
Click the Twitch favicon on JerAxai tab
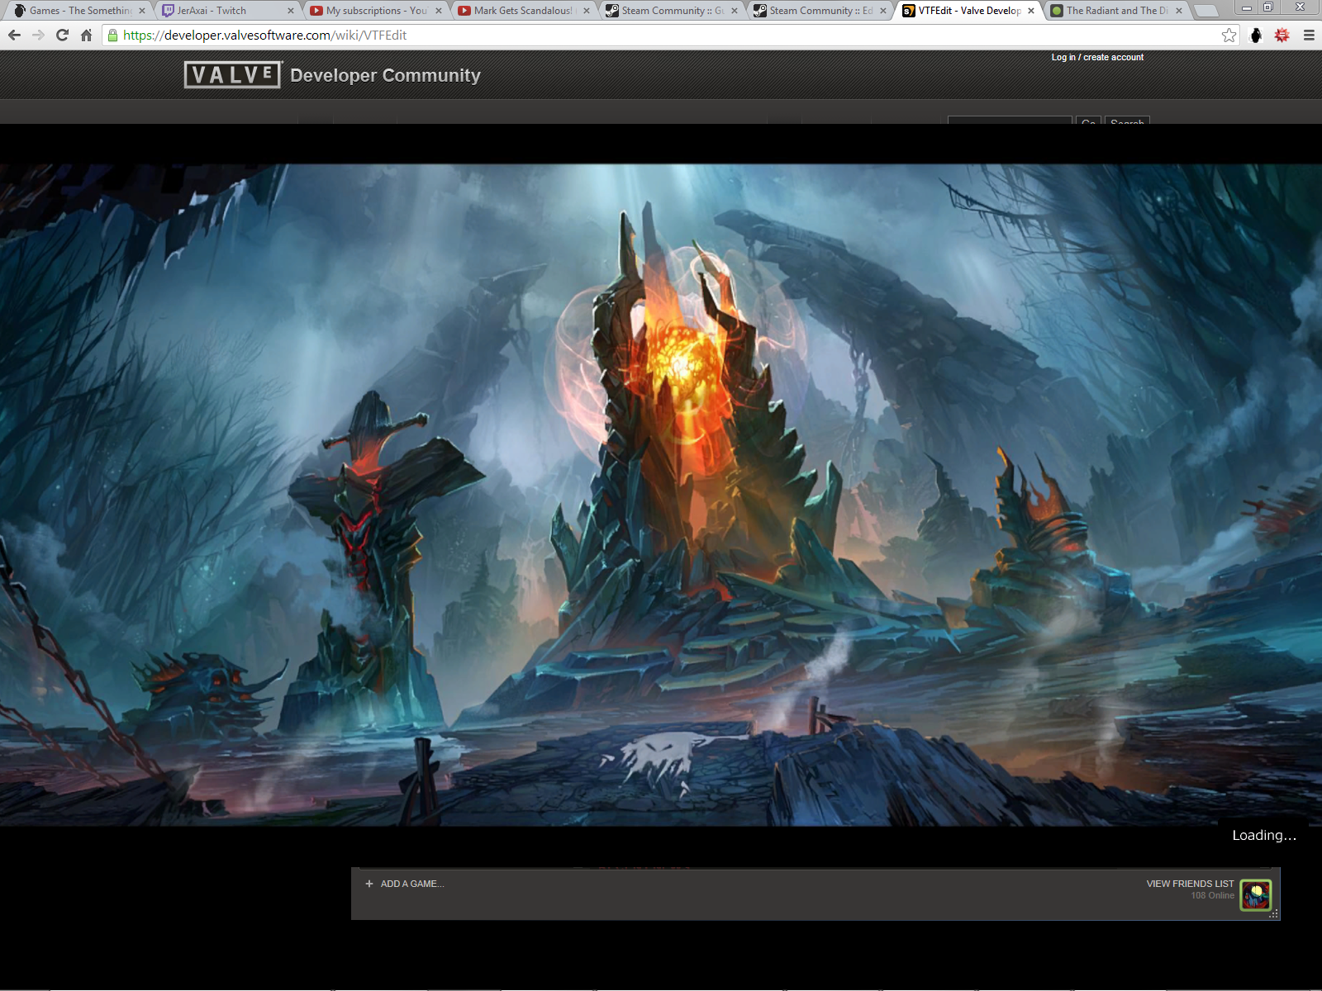pyautogui.click(x=168, y=11)
